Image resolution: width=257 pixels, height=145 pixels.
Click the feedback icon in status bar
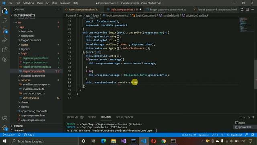point(247,135)
